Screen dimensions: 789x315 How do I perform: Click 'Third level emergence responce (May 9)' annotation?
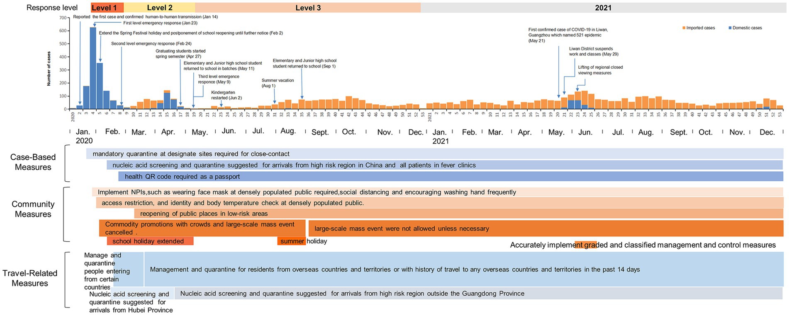tap(219, 79)
